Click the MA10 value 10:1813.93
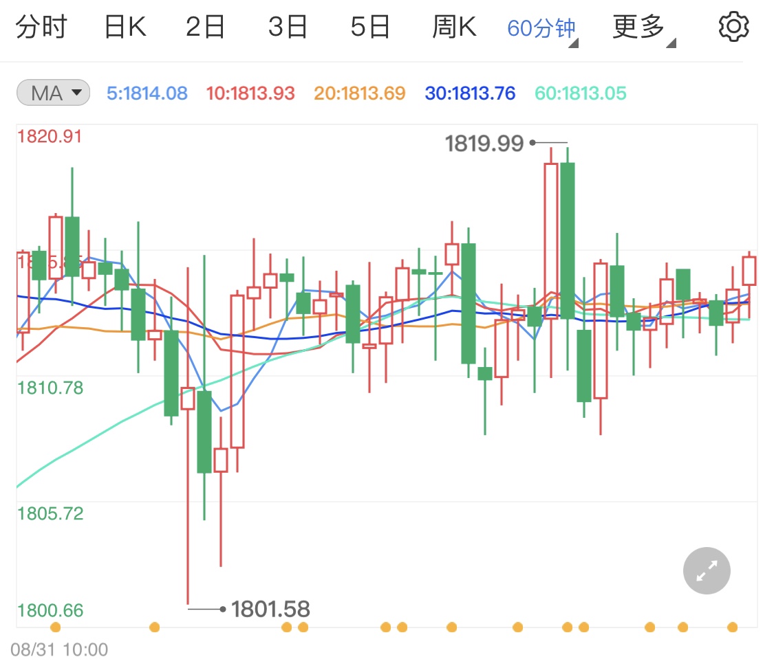Screen dimensions: 774x668 pyautogui.click(x=250, y=93)
